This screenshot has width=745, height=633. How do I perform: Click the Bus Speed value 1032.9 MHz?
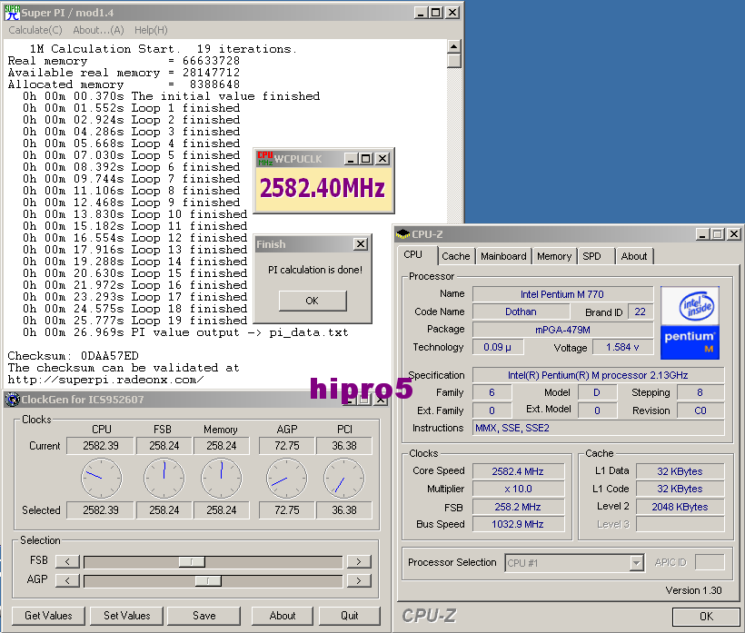[x=518, y=524]
